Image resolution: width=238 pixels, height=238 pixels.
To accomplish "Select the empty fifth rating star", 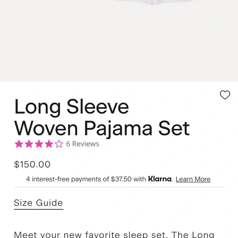I will [59, 144].
